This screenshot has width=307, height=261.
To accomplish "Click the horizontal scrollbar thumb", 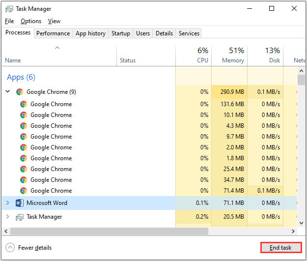I will (109, 231).
